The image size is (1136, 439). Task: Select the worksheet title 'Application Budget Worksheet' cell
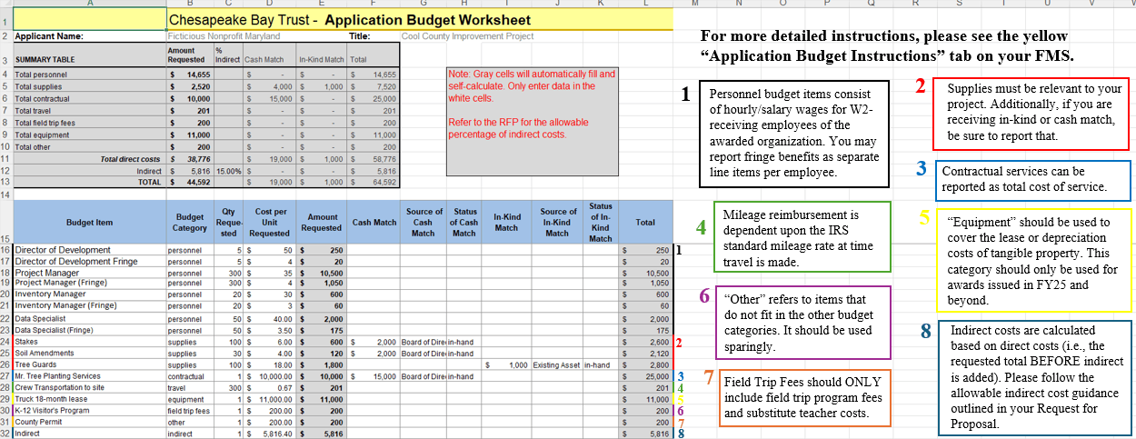pos(421,19)
